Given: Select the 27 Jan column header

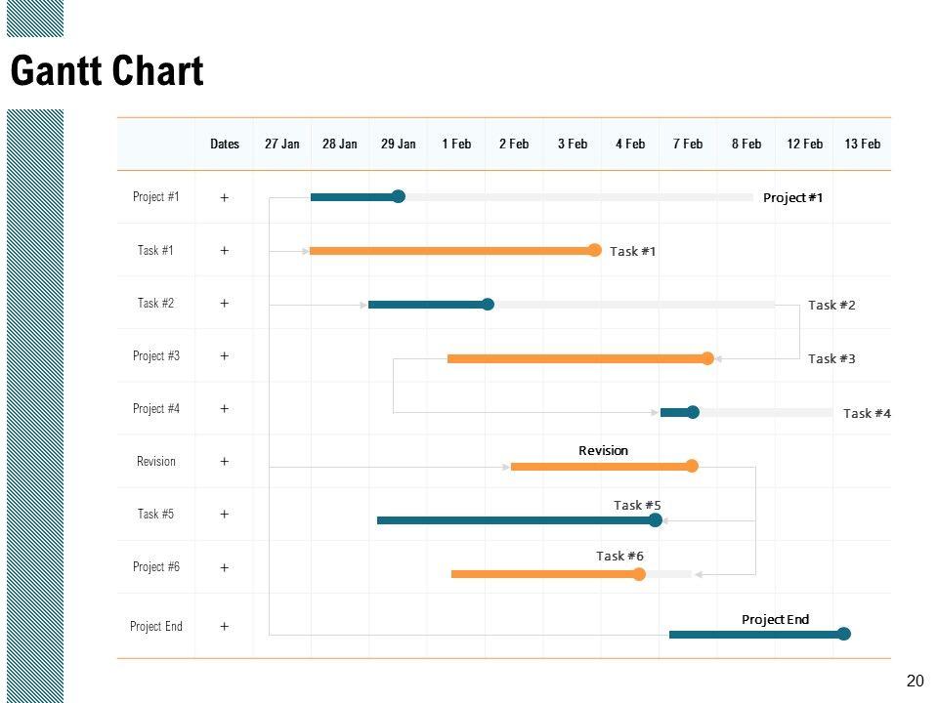Looking at the screenshot, I should pyautogui.click(x=282, y=144).
